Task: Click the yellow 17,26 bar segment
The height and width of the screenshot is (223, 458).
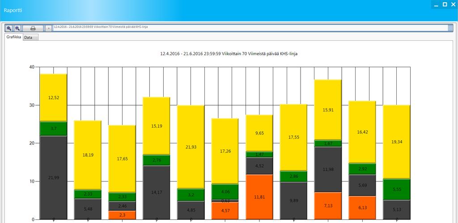Action: point(225,151)
